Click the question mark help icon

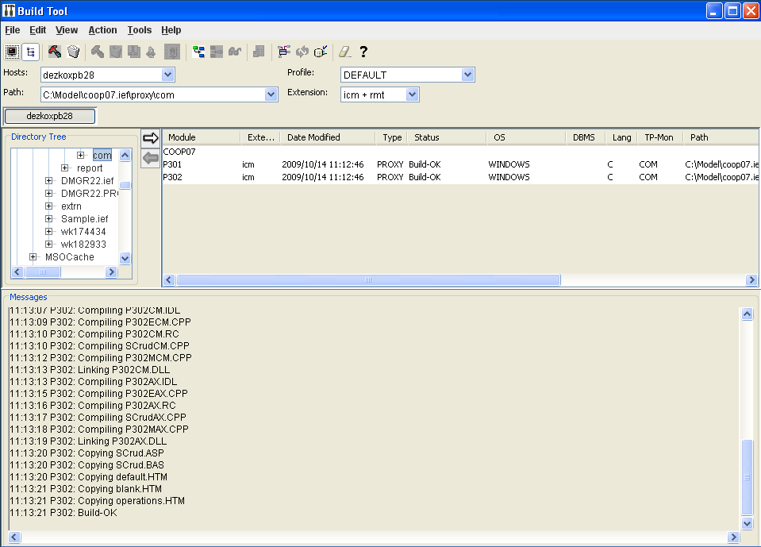[x=363, y=52]
